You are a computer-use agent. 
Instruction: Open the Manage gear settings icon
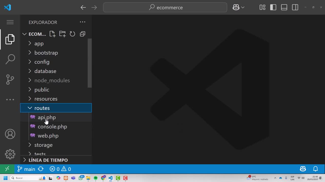(x=10, y=154)
